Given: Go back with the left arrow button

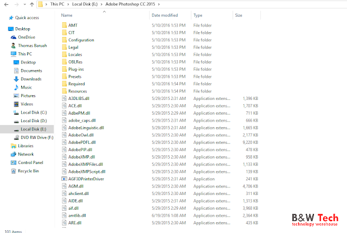Looking at the screenshot, I should 6,4.
